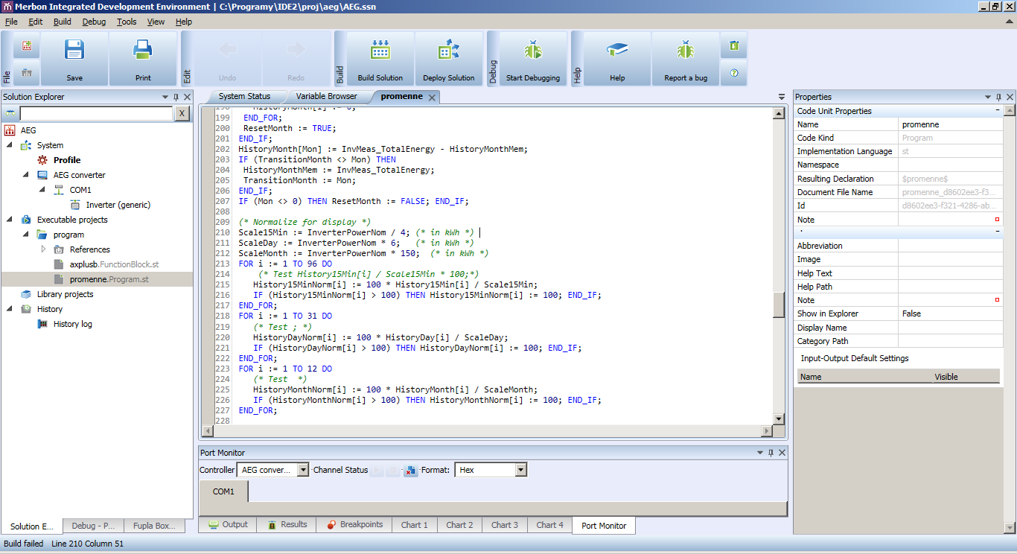Open the Format dropdown set to Hex

click(521, 469)
